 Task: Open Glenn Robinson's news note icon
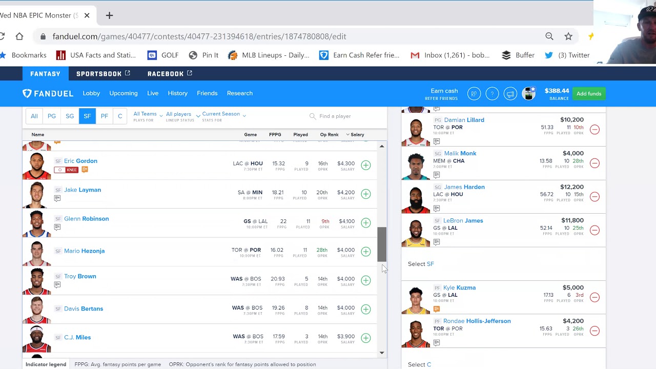tap(57, 227)
